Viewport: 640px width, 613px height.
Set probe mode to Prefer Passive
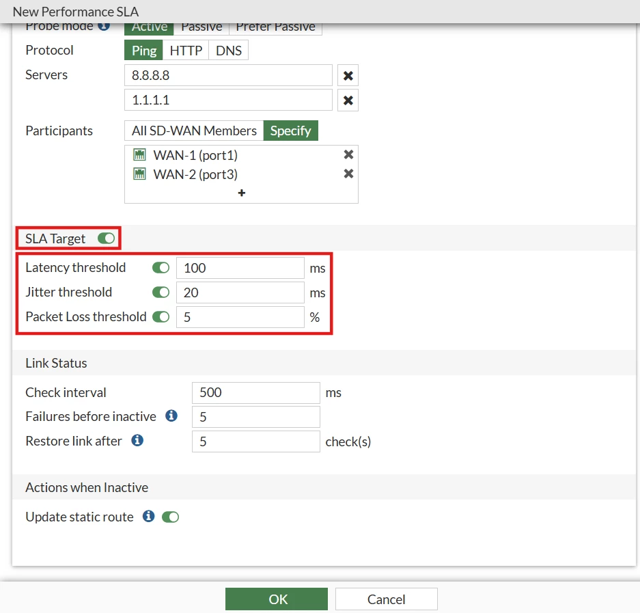click(x=275, y=28)
